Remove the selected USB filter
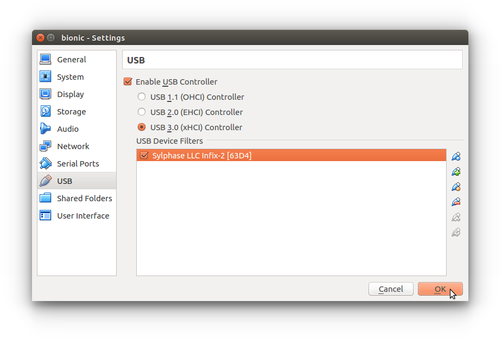 click(456, 202)
